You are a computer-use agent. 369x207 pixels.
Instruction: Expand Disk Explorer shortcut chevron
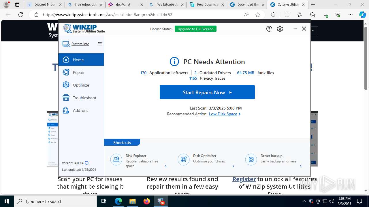click(166, 166)
